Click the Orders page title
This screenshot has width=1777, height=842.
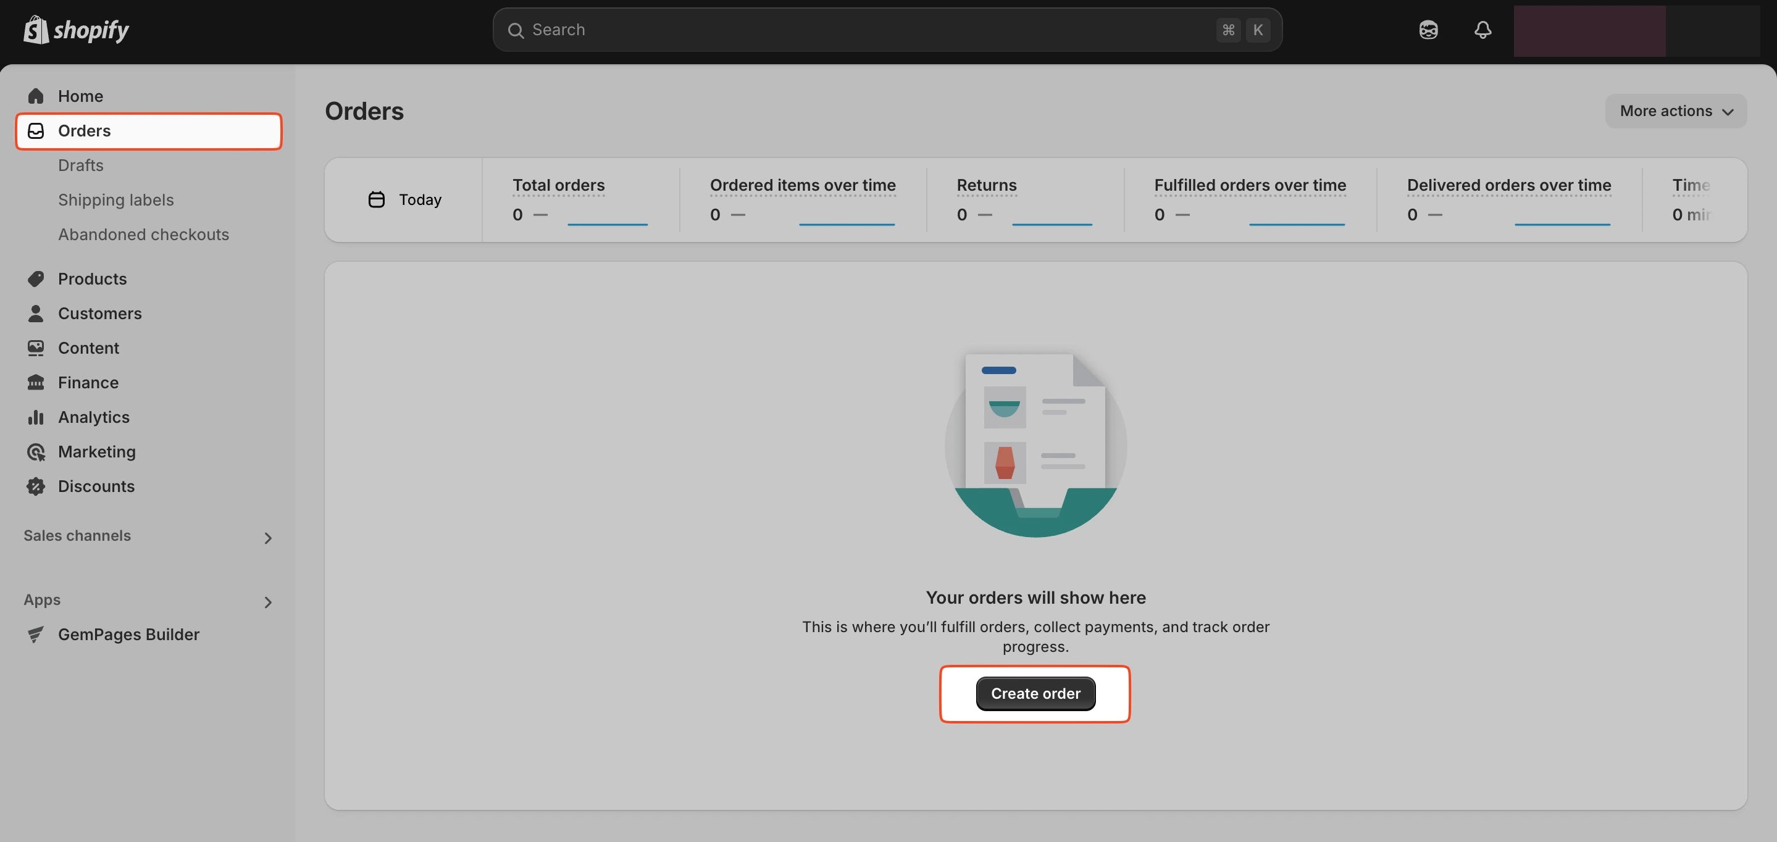tap(364, 111)
